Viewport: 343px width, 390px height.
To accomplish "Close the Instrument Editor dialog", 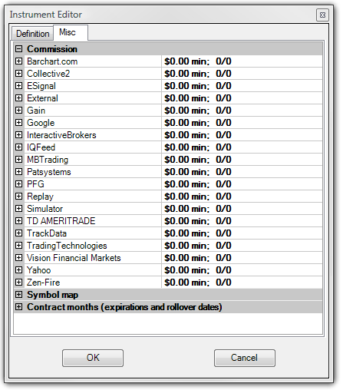I will (322, 15).
